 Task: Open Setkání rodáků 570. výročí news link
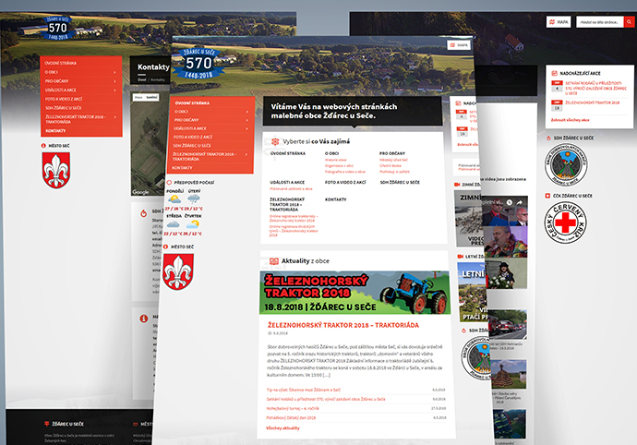click(326, 399)
